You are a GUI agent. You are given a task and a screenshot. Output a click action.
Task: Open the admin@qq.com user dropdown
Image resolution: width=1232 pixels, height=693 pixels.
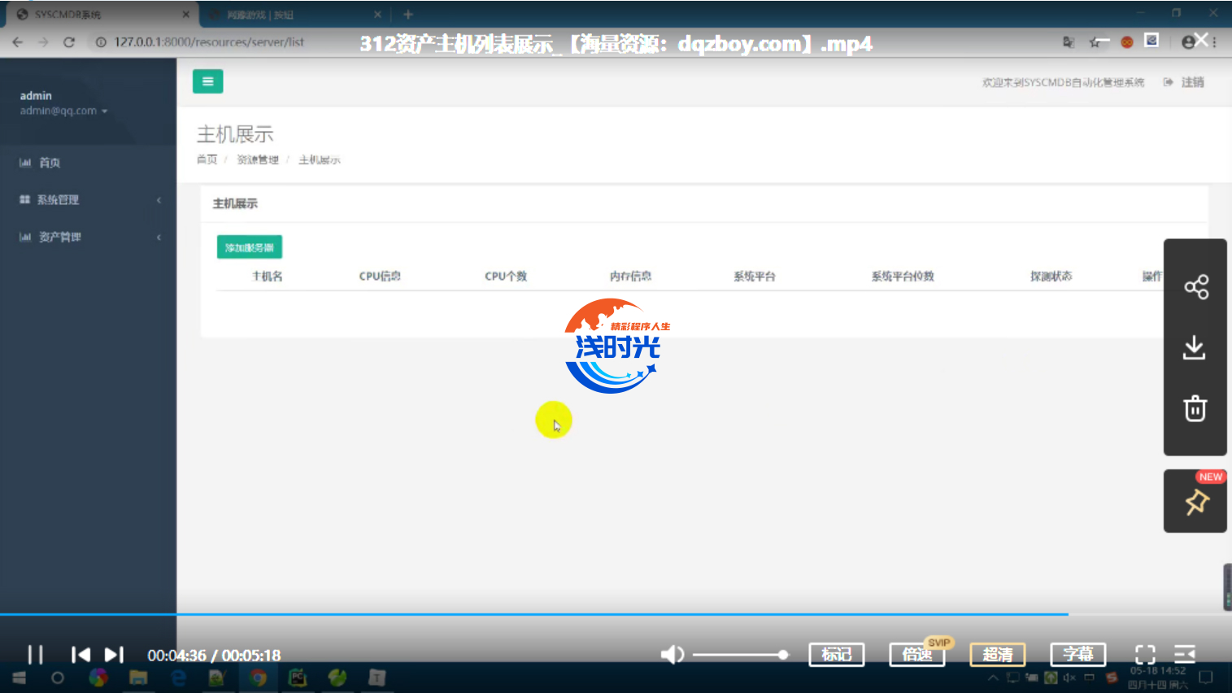[x=63, y=111]
